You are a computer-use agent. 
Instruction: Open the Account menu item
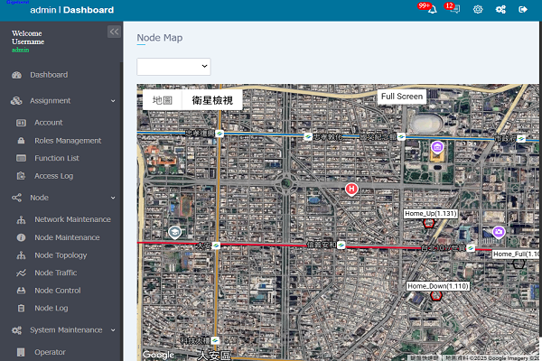(49, 123)
